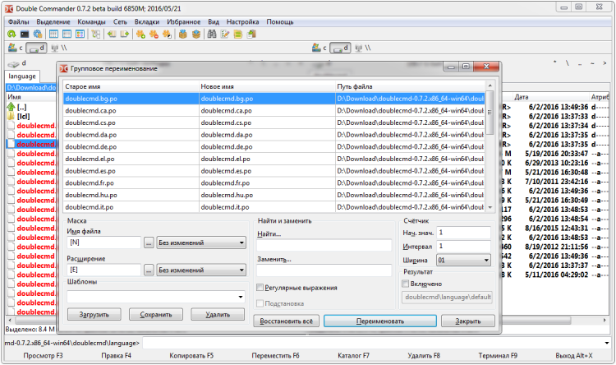The height and width of the screenshot is (365, 616).
Task: Switch to thumbnails view toolbar icon
Action: click(80, 35)
